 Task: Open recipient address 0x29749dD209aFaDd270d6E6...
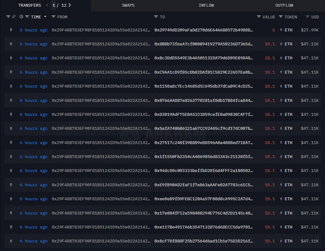(203, 30)
